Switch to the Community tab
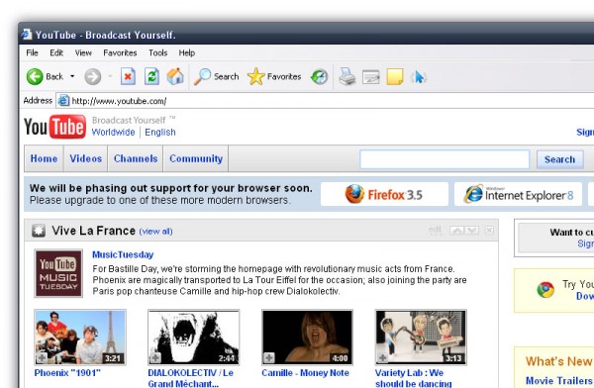Viewport: 594px width, 388px height. coord(196,158)
